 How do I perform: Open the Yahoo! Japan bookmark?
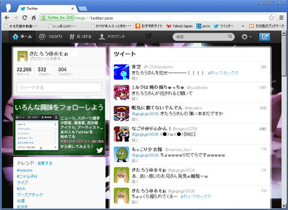pos(179,26)
